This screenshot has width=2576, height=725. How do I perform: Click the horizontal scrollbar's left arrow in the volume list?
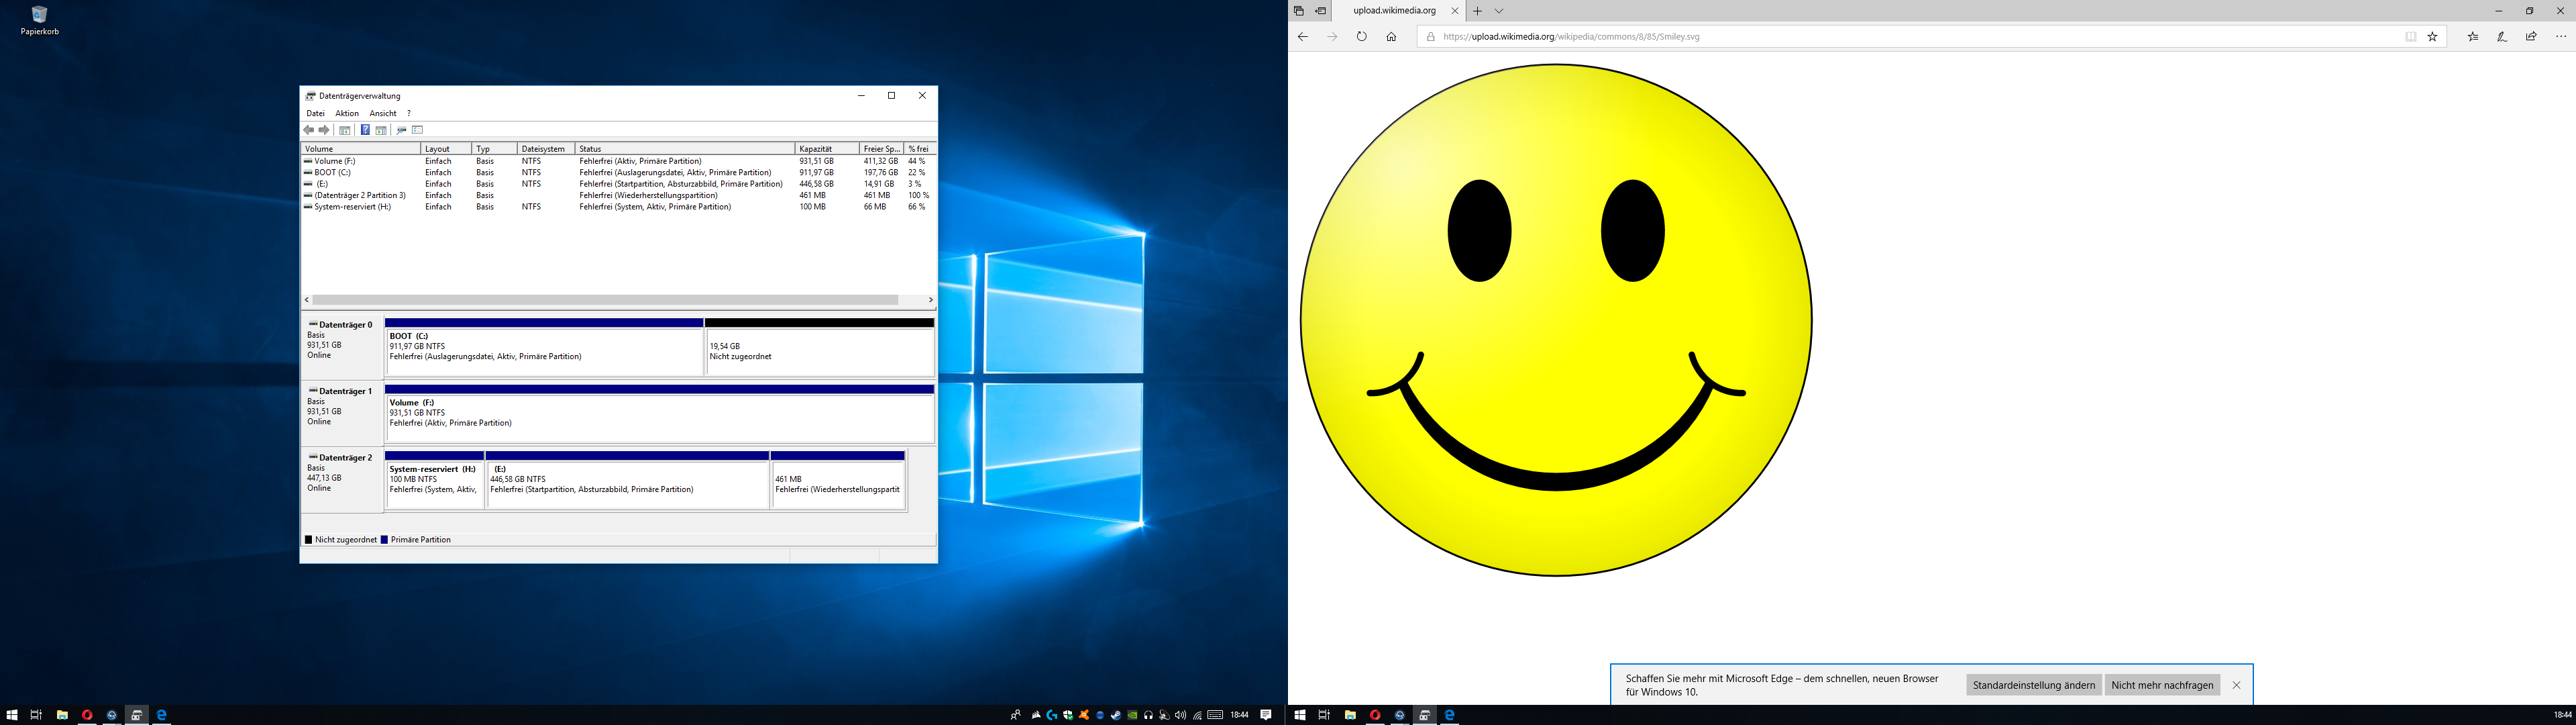coord(307,299)
